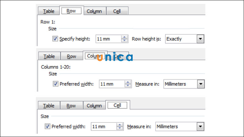Toggle Preferred width checkbox in Cell panel

coord(48,126)
